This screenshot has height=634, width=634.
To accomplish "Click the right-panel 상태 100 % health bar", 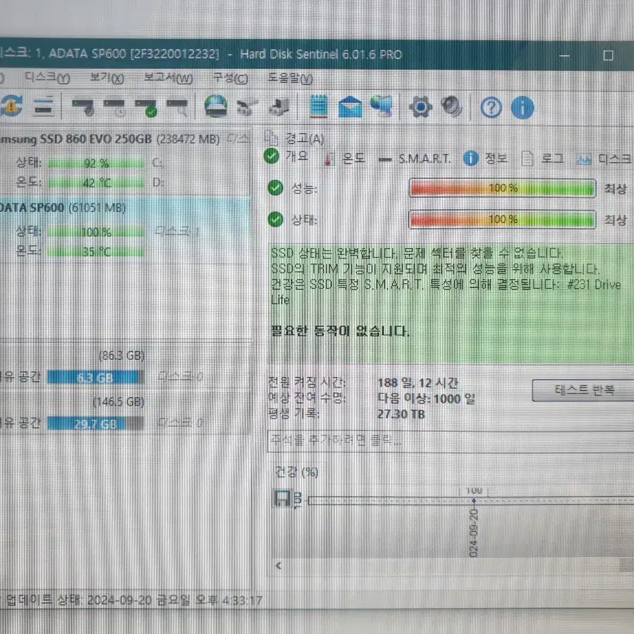I will coord(502,220).
